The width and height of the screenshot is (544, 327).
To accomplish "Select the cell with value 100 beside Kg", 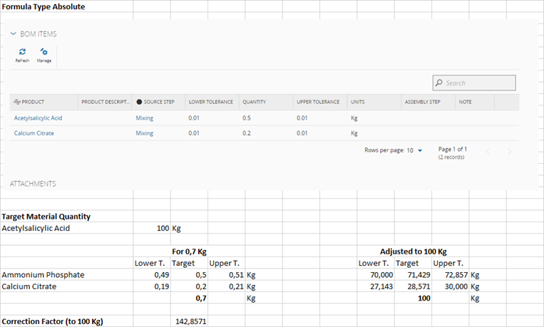I will point(152,228).
